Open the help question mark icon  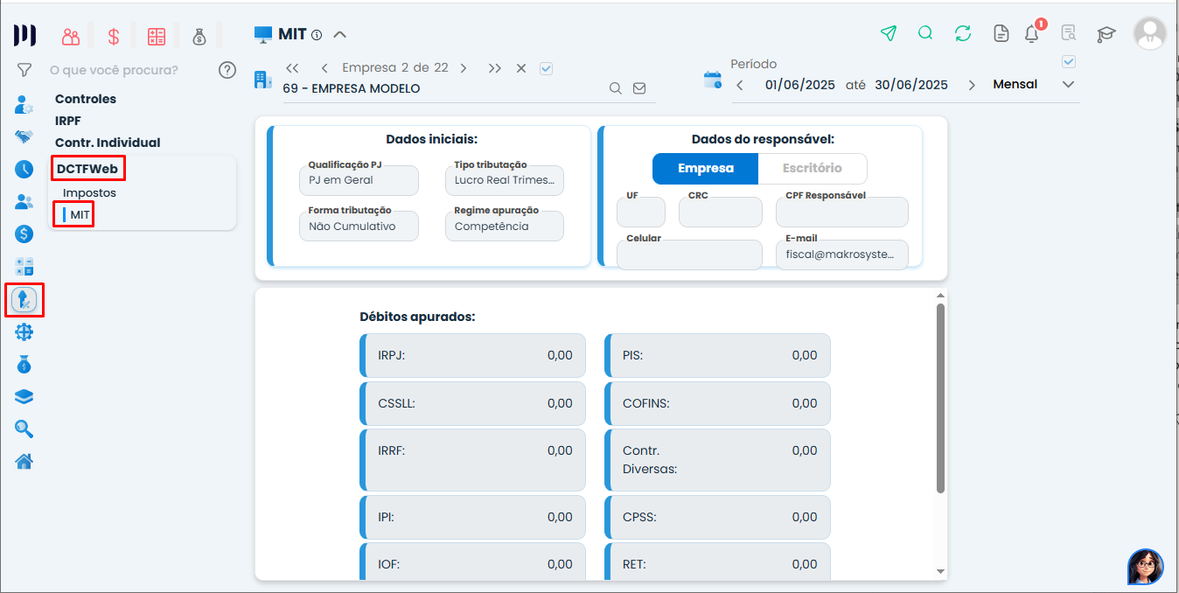coord(227,70)
